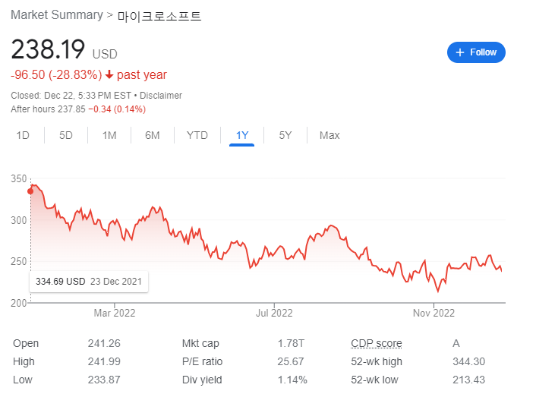The height and width of the screenshot is (394, 536).
Task: Show the Max range chart
Action: [329, 135]
